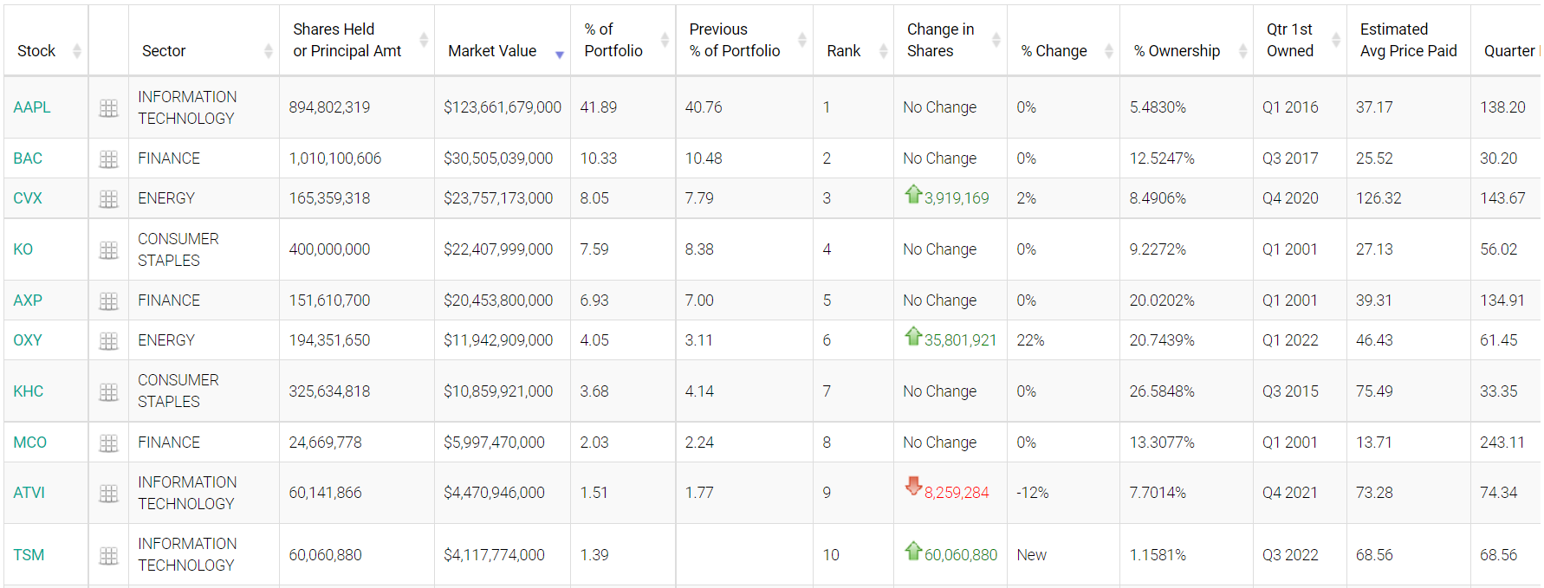
Task: Select market value $123,661,679,000
Action: point(503,107)
